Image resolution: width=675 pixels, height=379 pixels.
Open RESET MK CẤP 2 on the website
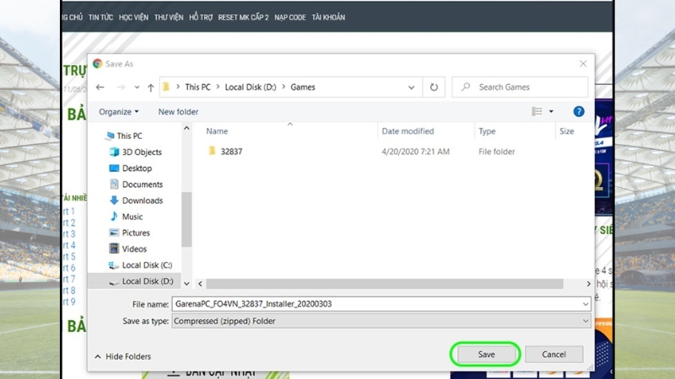(x=243, y=17)
